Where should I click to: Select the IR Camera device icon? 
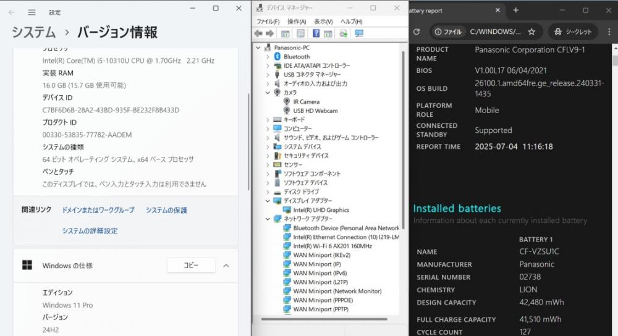[287, 102]
